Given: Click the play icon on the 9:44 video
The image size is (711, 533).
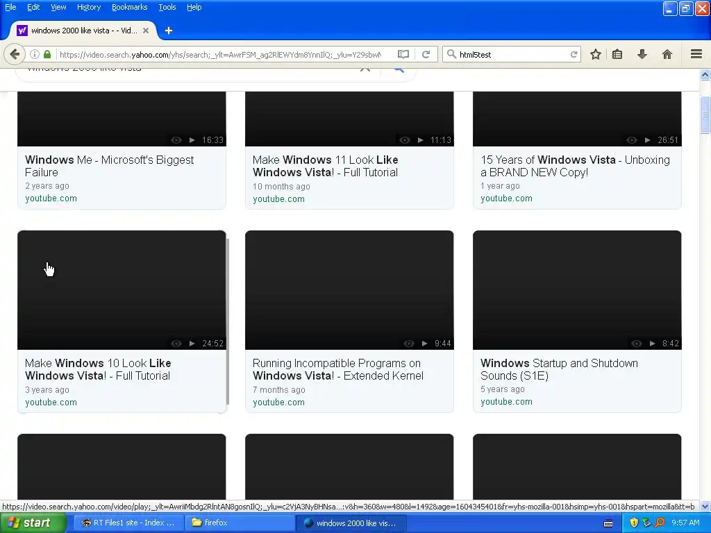Looking at the screenshot, I should click(x=424, y=344).
